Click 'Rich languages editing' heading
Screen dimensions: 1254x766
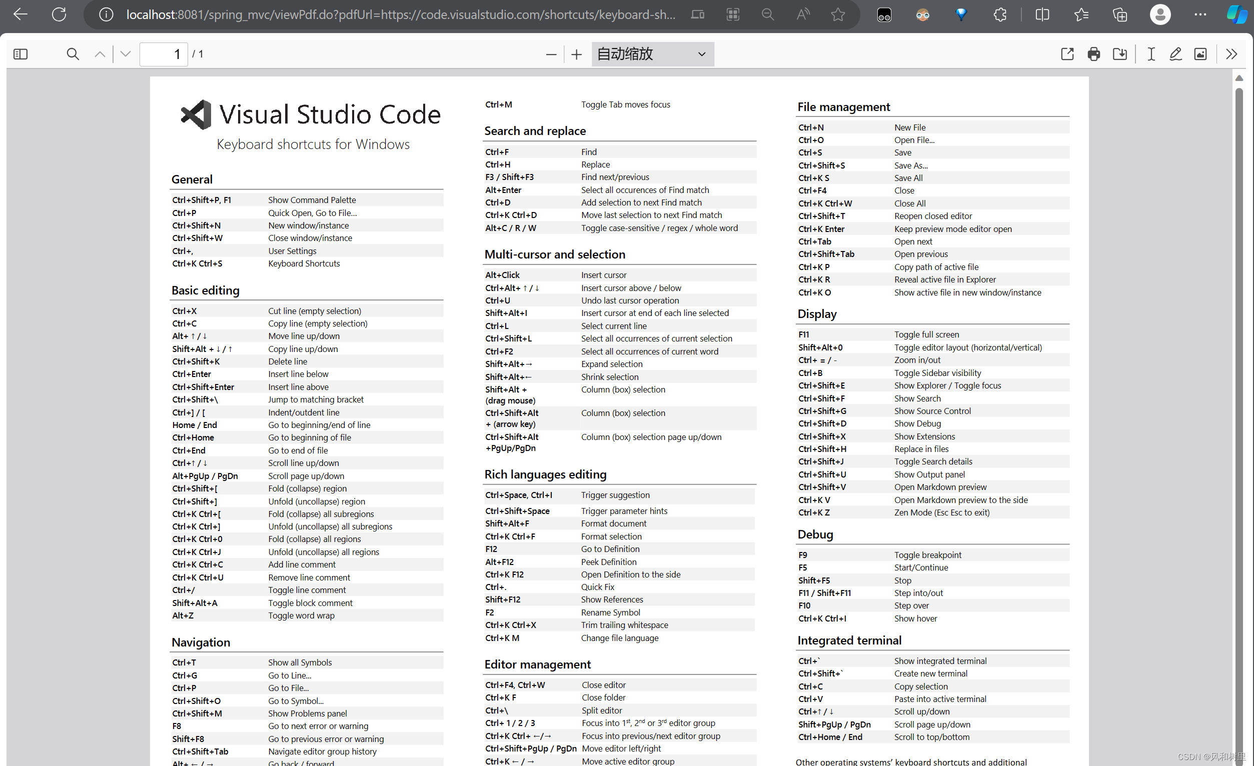click(x=545, y=474)
